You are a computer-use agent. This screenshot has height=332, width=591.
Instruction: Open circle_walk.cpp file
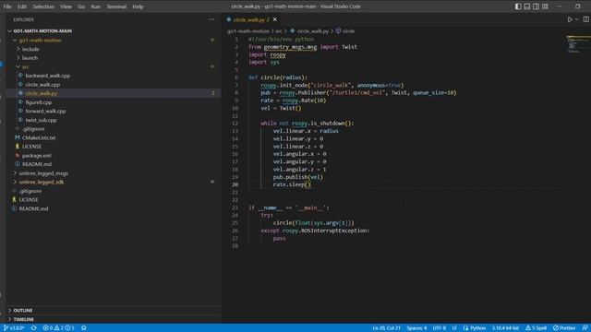click(42, 85)
